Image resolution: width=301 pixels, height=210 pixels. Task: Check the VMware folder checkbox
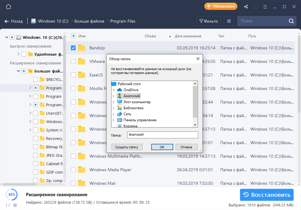click(x=73, y=61)
